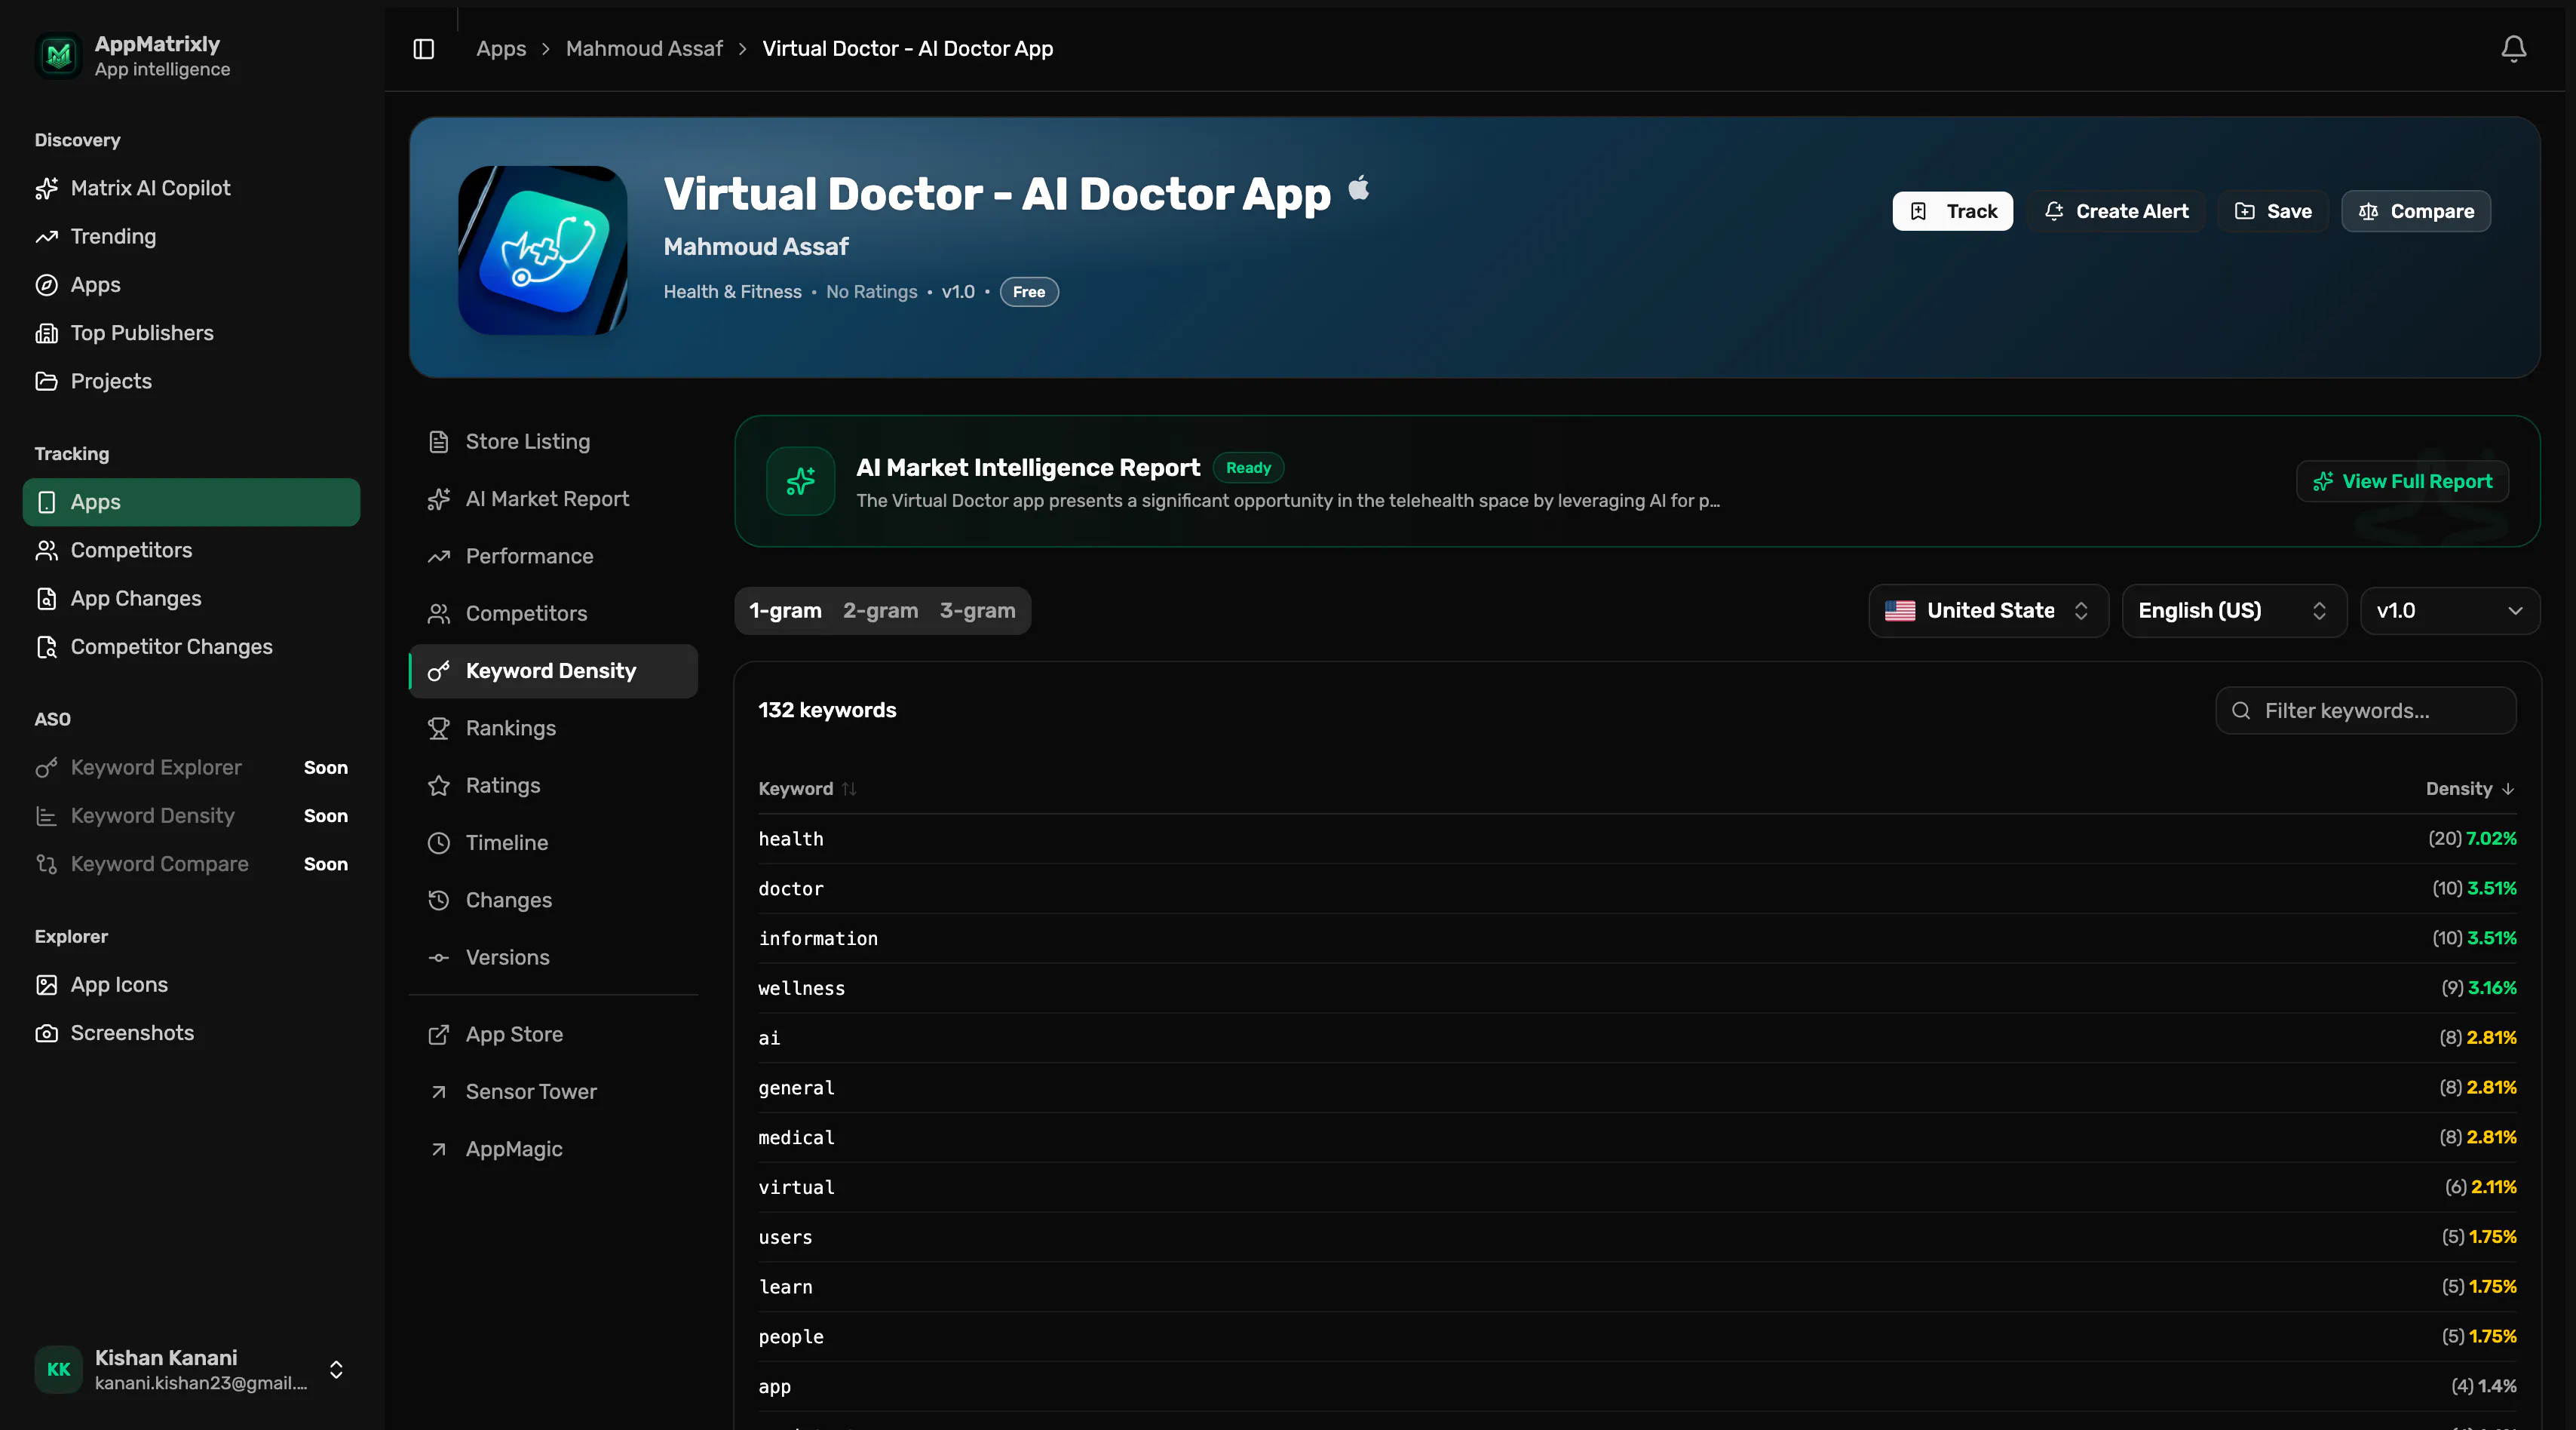The width and height of the screenshot is (2576, 1430).
Task: Open the United State country dropdown
Action: coord(1988,611)
